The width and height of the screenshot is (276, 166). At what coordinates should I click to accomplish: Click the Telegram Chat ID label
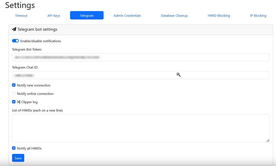tap(25, 67)
